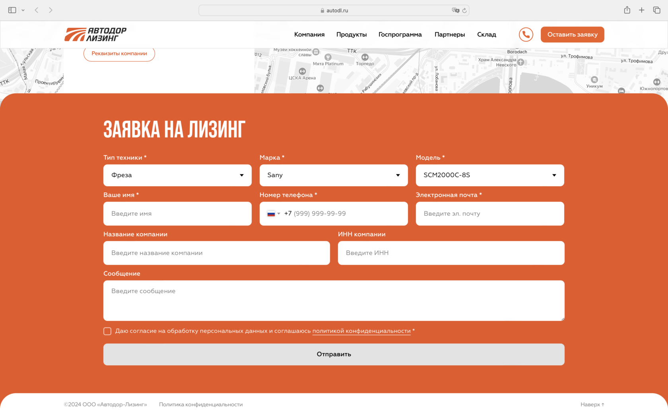
Task: Open the Продукты menu item
Action: pos(351,35)
